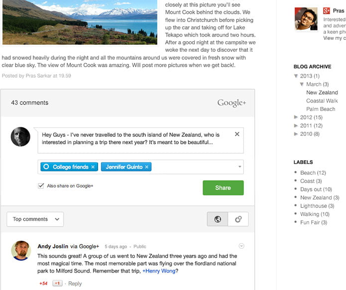Screen dimensions: 346x290
Task: Filter by the Walking (10) label
Action: [315, 214]
